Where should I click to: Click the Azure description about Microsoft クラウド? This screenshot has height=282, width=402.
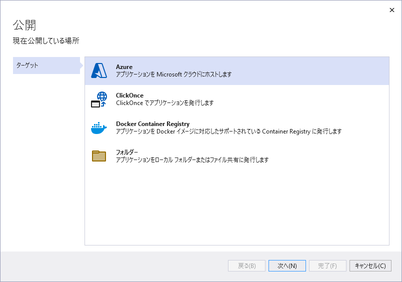click(x=173, y=74)
